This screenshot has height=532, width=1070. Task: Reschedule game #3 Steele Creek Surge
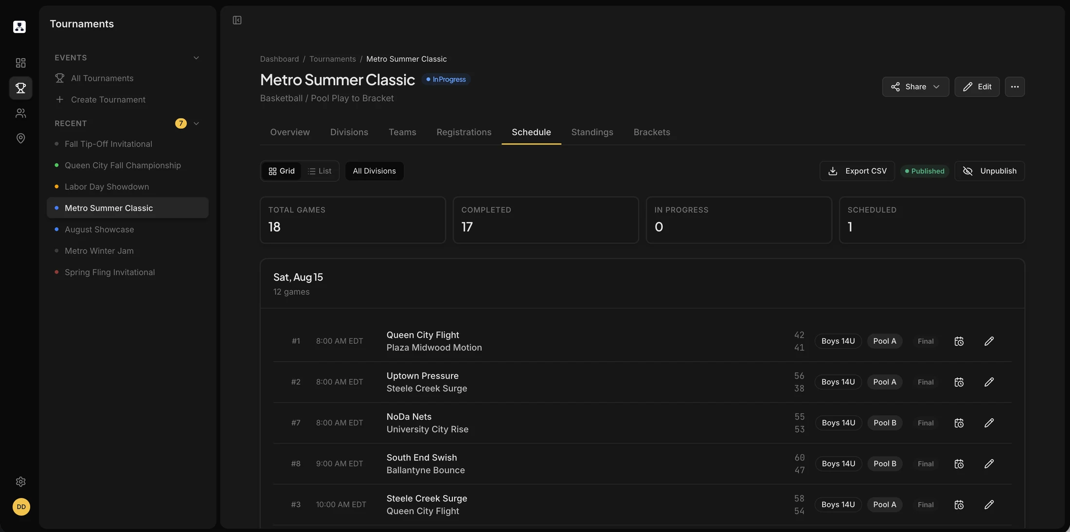(x=959, y=505)
